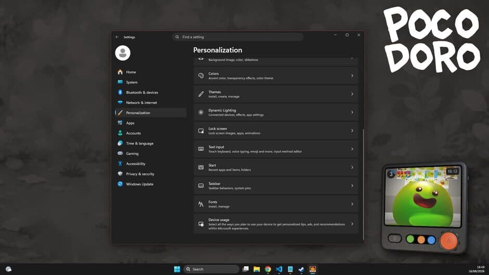The height and width of the screenshot is (275, 489).
Task: Launch File Explorer from the taskbar
Action: (x=256, y=269)
